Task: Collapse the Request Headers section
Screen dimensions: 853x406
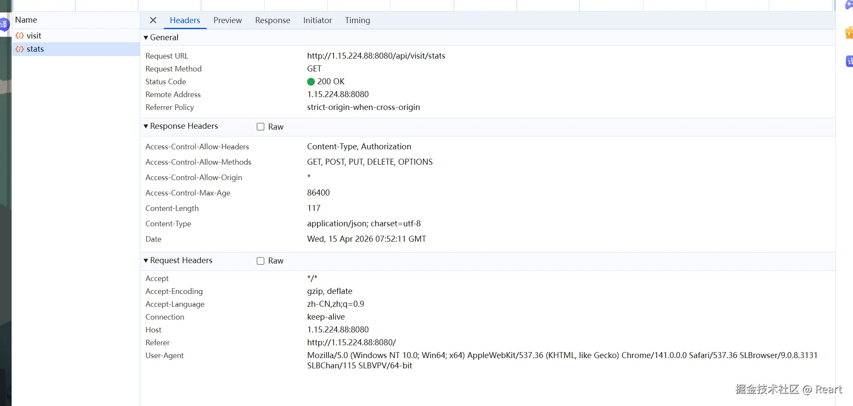Action: pos(146,261)
